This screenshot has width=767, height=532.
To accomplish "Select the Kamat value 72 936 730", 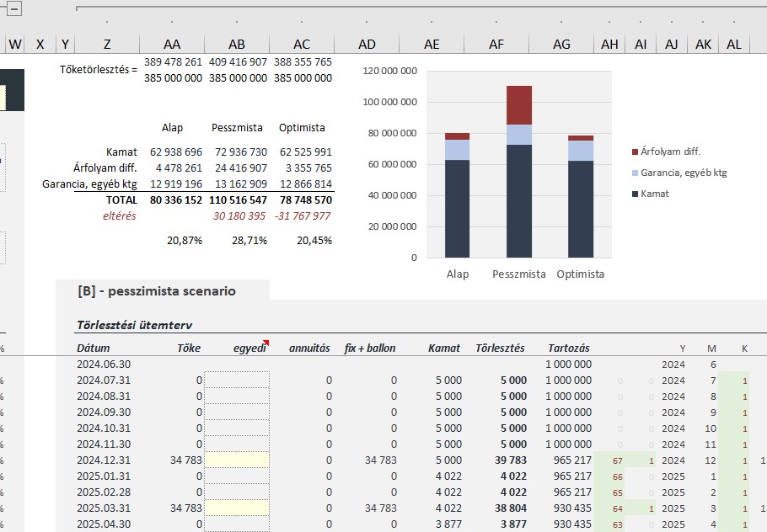I will [x=241, y=152].
